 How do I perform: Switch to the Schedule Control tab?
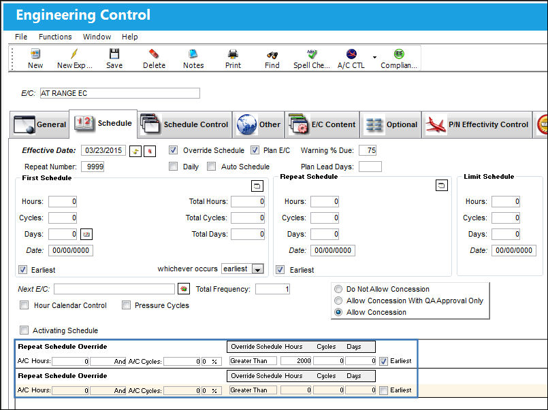(x=184, y=124)
